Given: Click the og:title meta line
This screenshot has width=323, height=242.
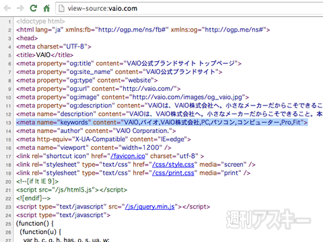Looking at the screenshot, I should click(x=129, y=63).
